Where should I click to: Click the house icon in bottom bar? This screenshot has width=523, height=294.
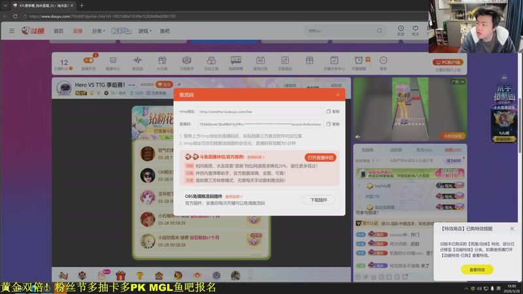(x=159, y=276)
